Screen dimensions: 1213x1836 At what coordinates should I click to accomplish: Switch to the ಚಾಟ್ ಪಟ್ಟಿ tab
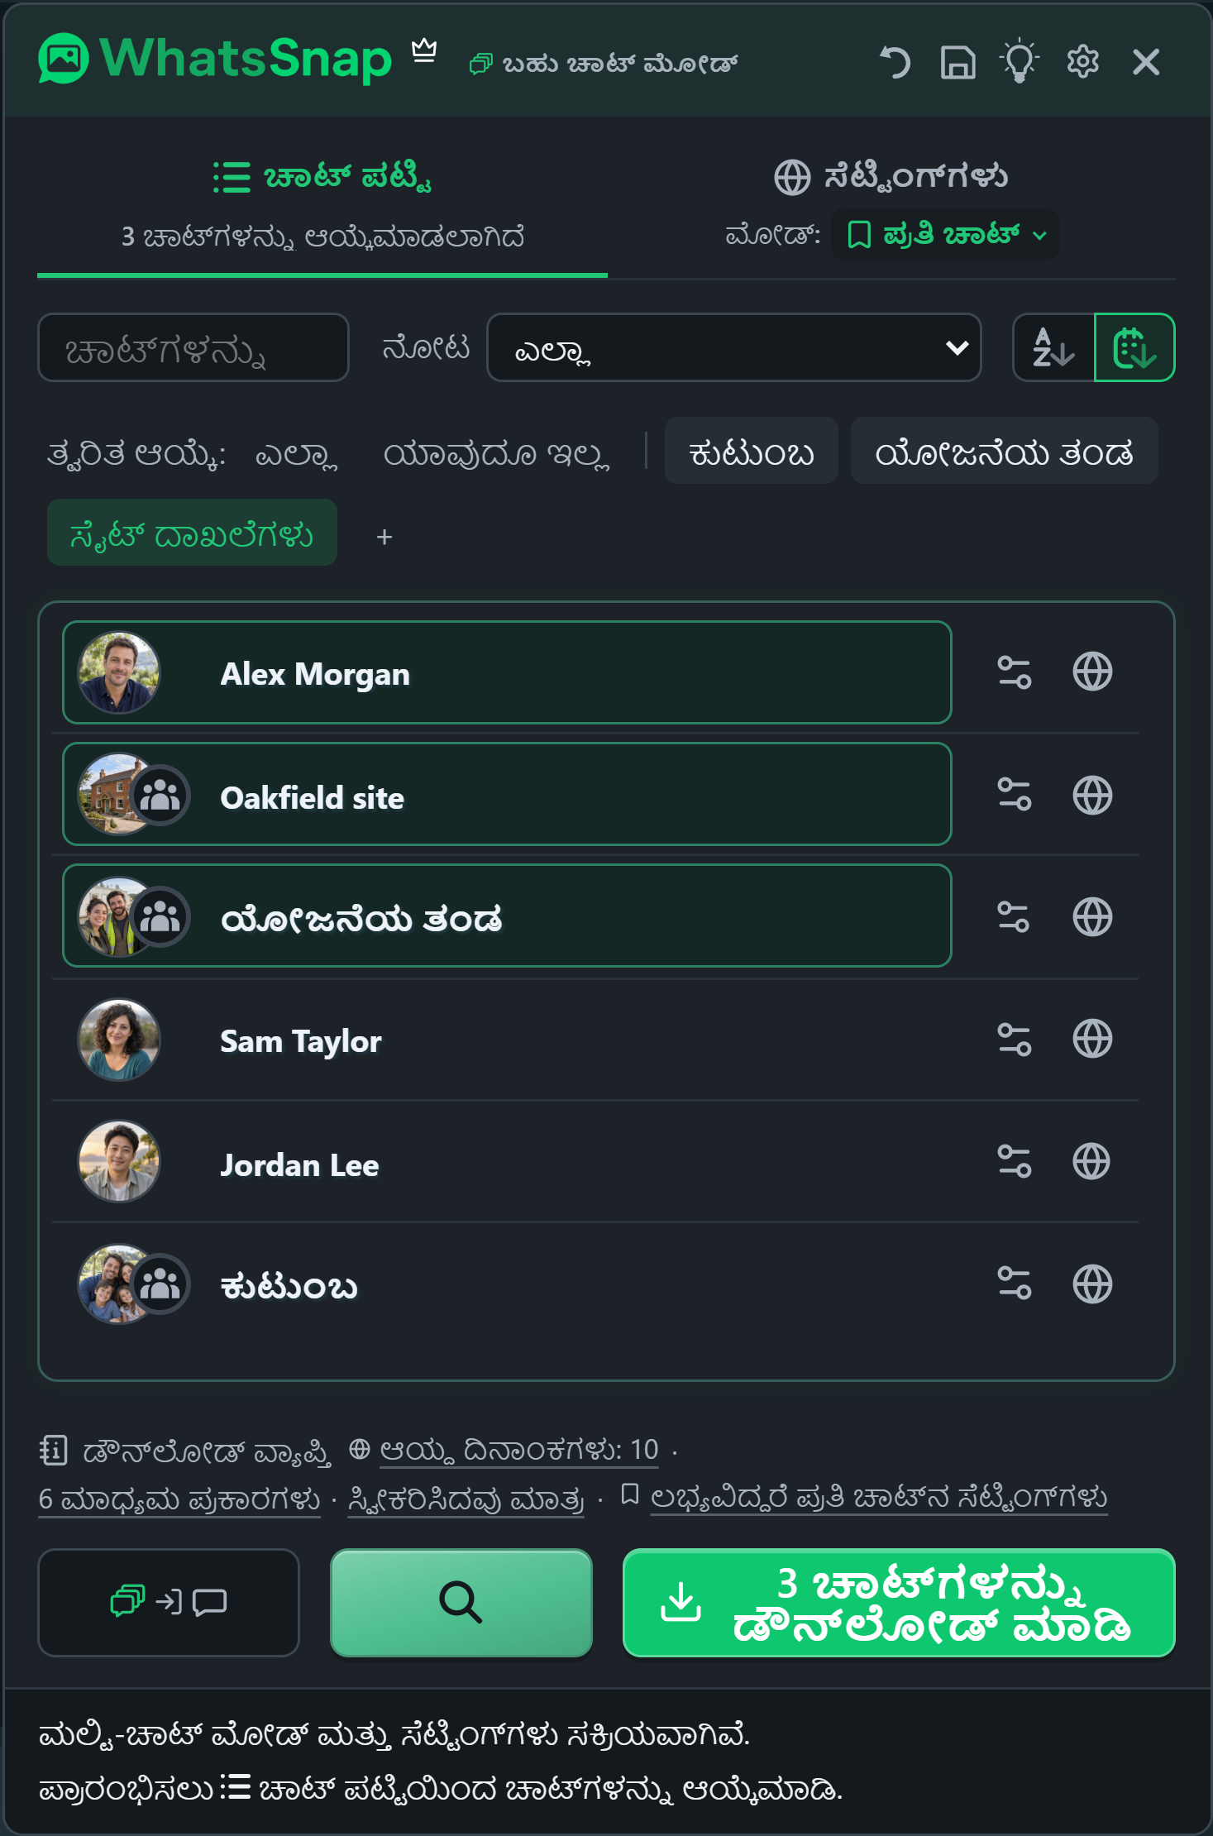(x=322, y=176)
